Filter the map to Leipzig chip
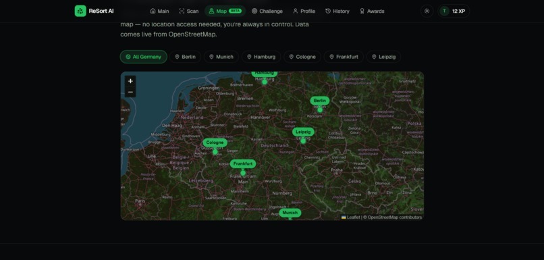This screenshot has height=260, width=544. (x=384, y=57)
